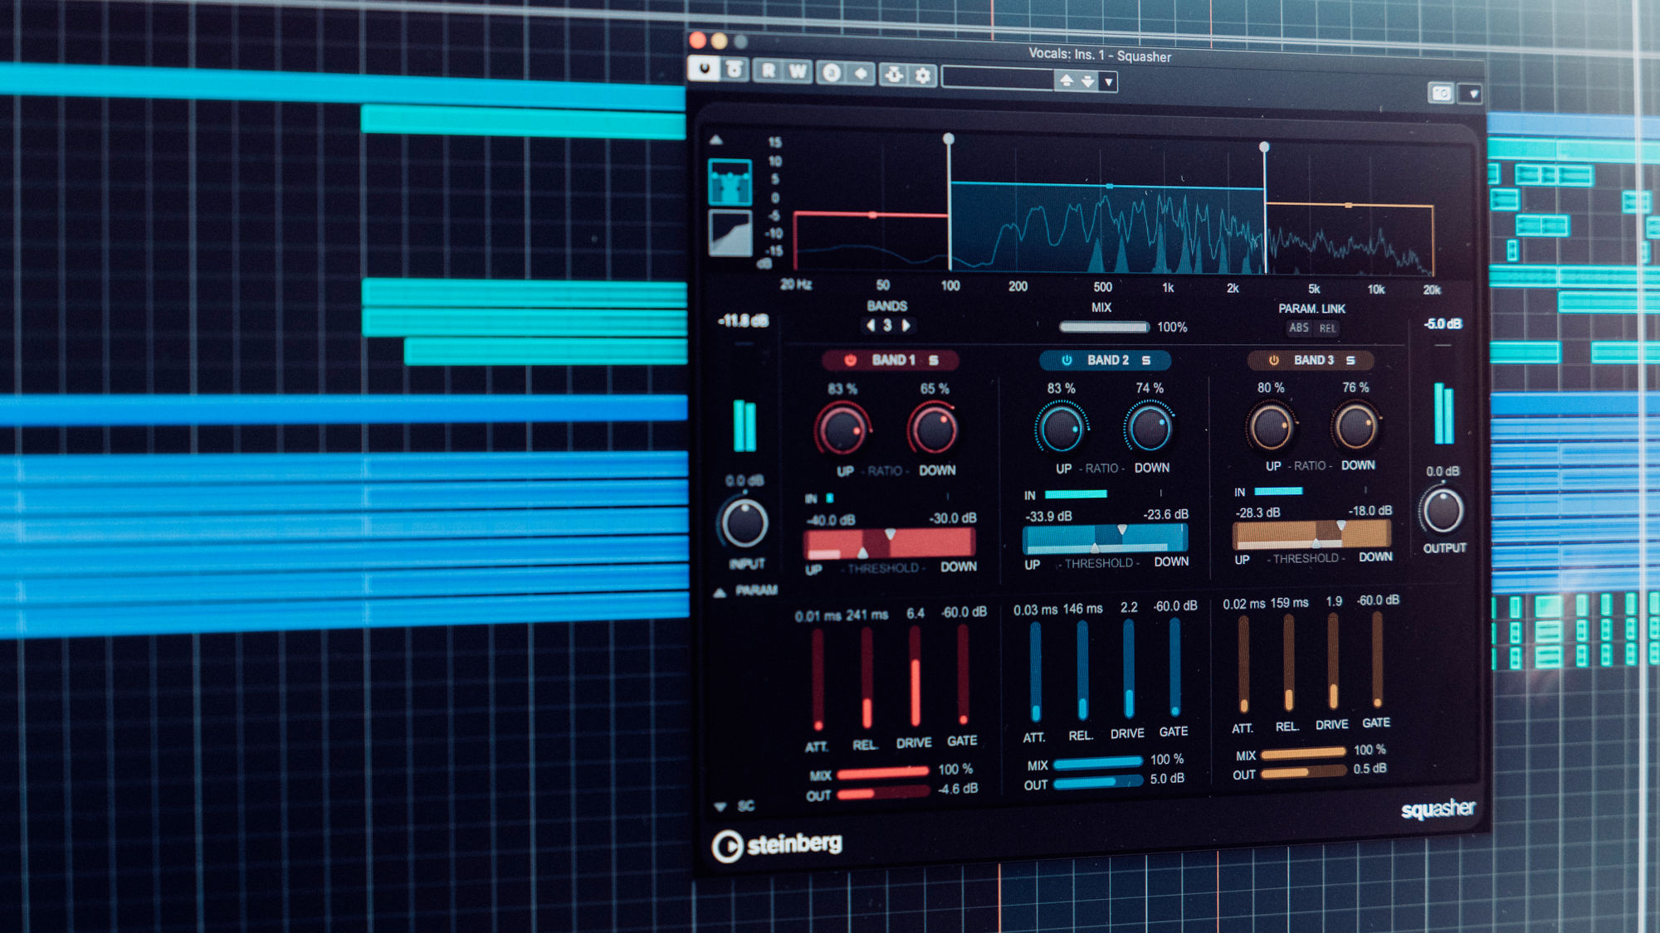The image size is (1660, 933).
Task: Collapse the PARAM section triangle
Action: point(720,592)
